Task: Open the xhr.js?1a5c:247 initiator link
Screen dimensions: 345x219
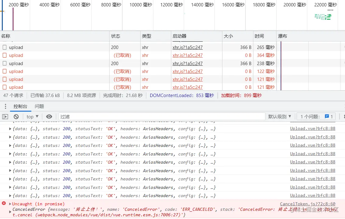Action: (188, 47)
